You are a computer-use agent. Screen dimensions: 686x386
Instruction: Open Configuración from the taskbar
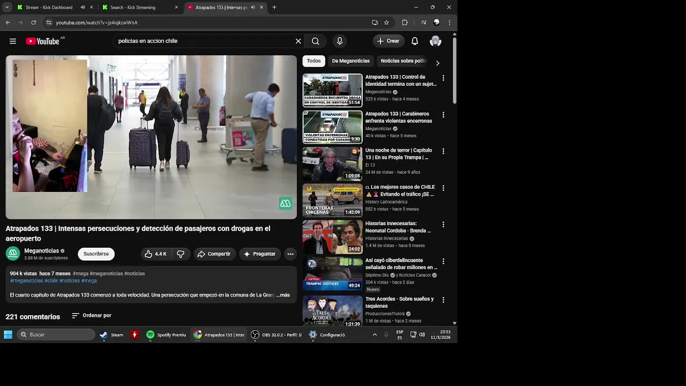coord(327,335)
